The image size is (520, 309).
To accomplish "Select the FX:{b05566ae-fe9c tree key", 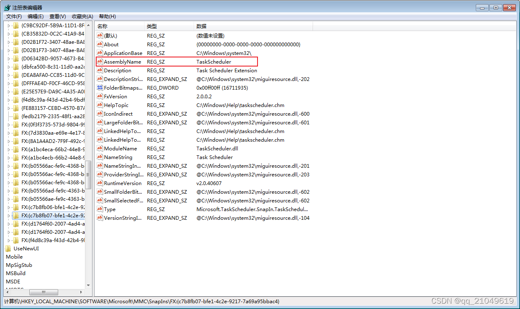I will pyautogui.click(x=53, y=199).
